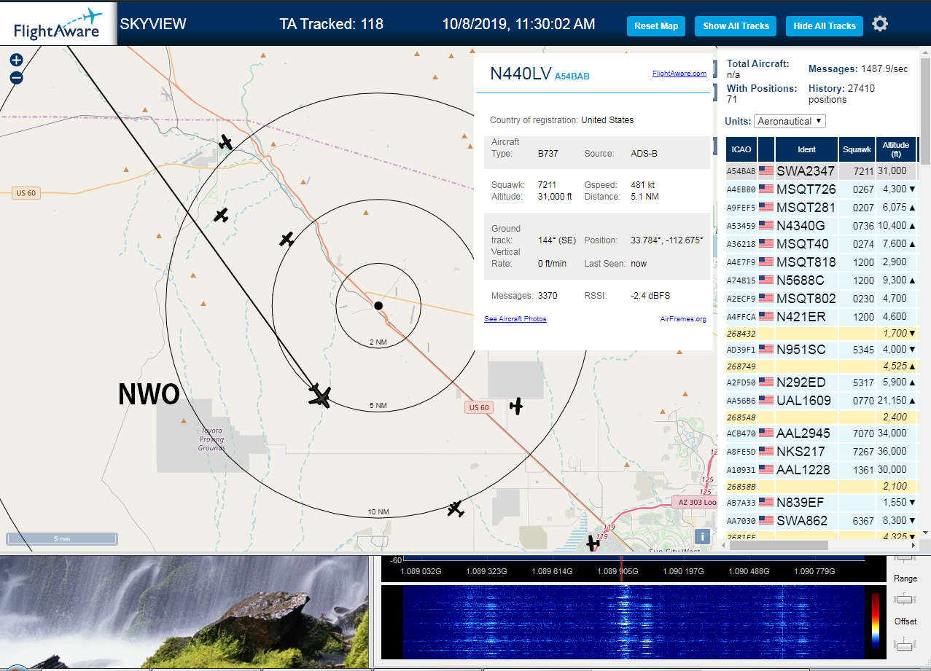Sort table by Squawk column
The image size is (931, 671).
(857, 149)
